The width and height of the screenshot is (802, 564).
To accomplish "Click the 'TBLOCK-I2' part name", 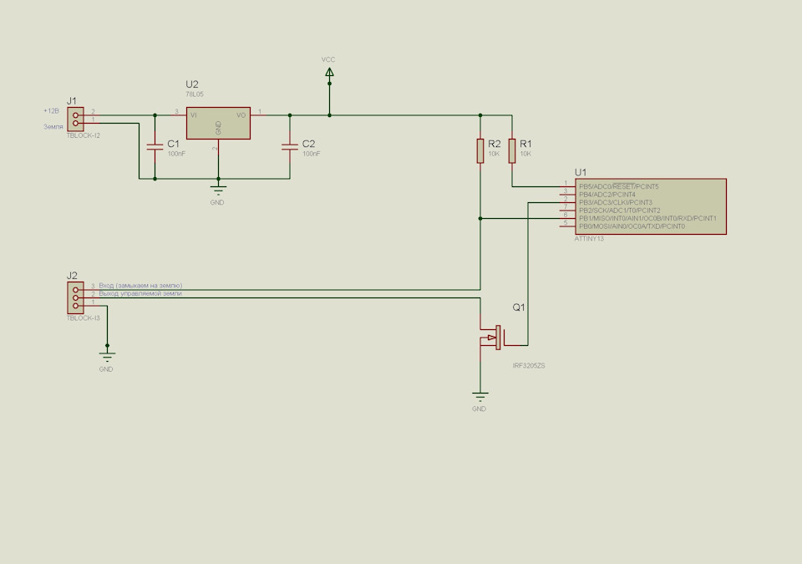I will (84, 135).
